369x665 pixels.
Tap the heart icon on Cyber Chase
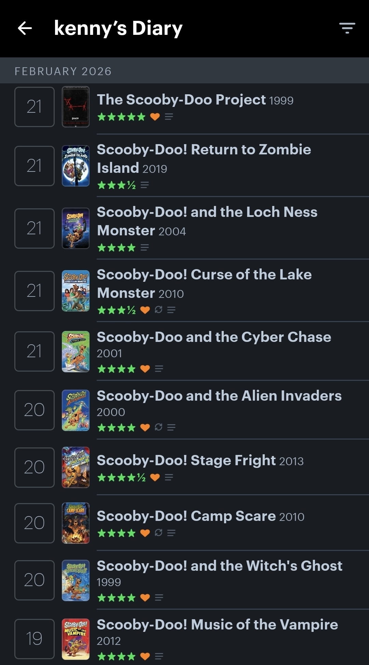tap(145, 369)
